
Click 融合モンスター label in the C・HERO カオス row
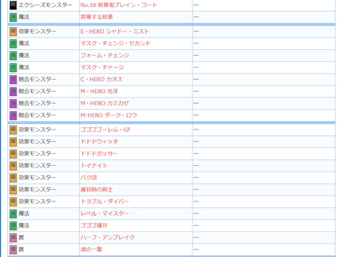(37, 79)
